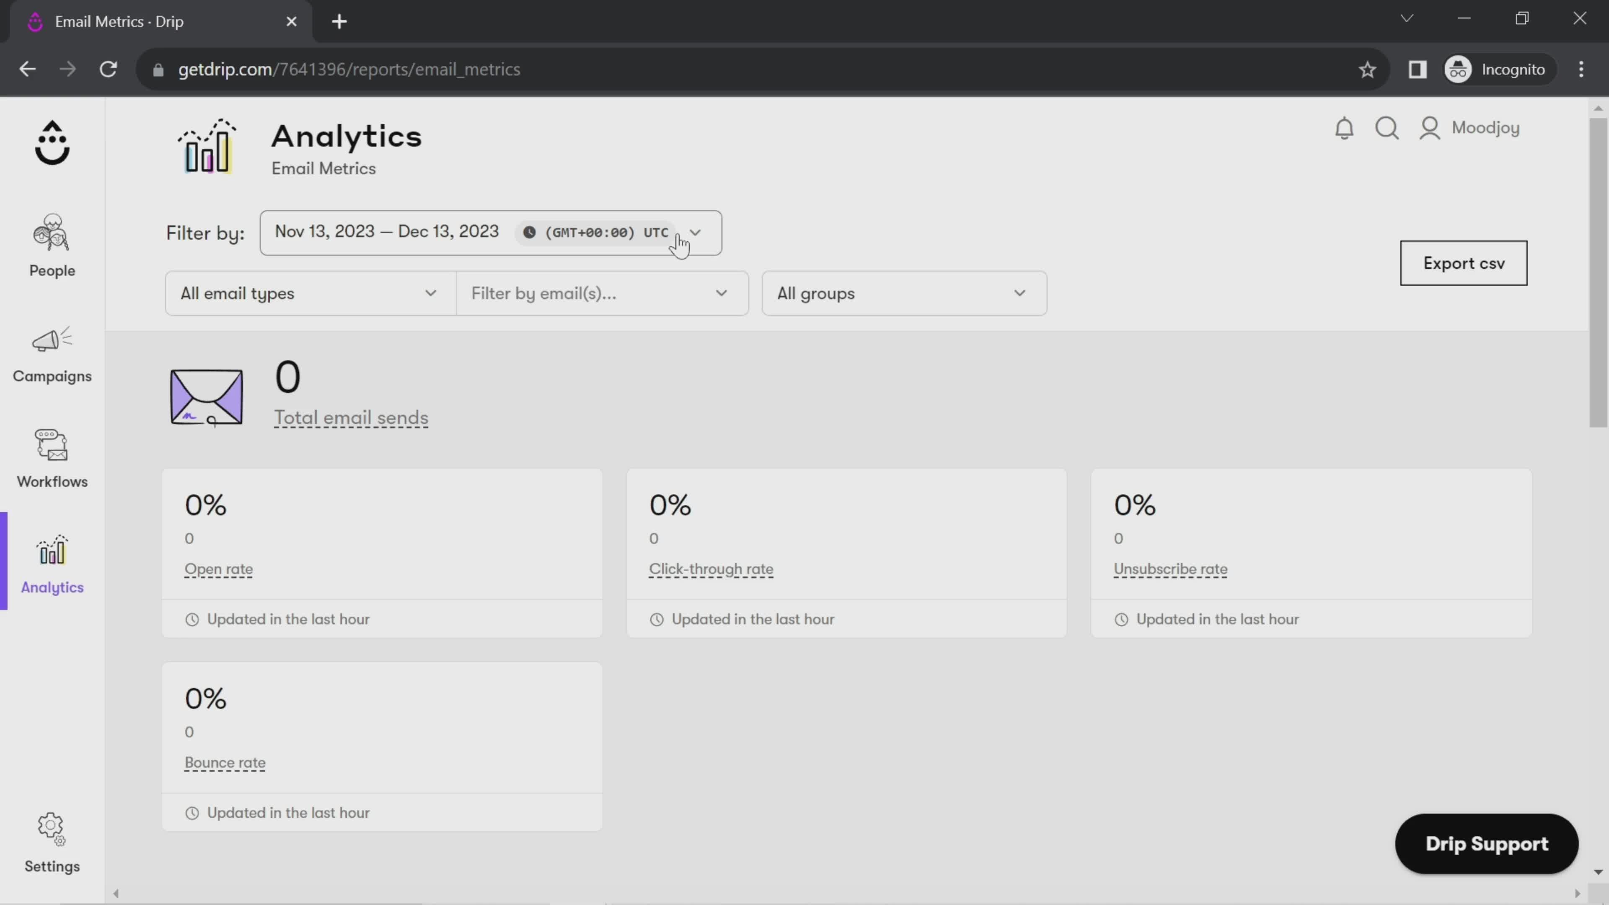View the Unsubscribe rate details
The width and height of the screenshot is (1609, 905).
click(1170, 569)
